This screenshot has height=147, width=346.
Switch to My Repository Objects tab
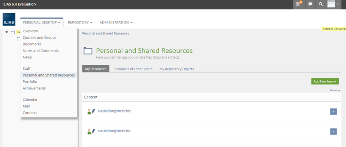pos(177,69)
